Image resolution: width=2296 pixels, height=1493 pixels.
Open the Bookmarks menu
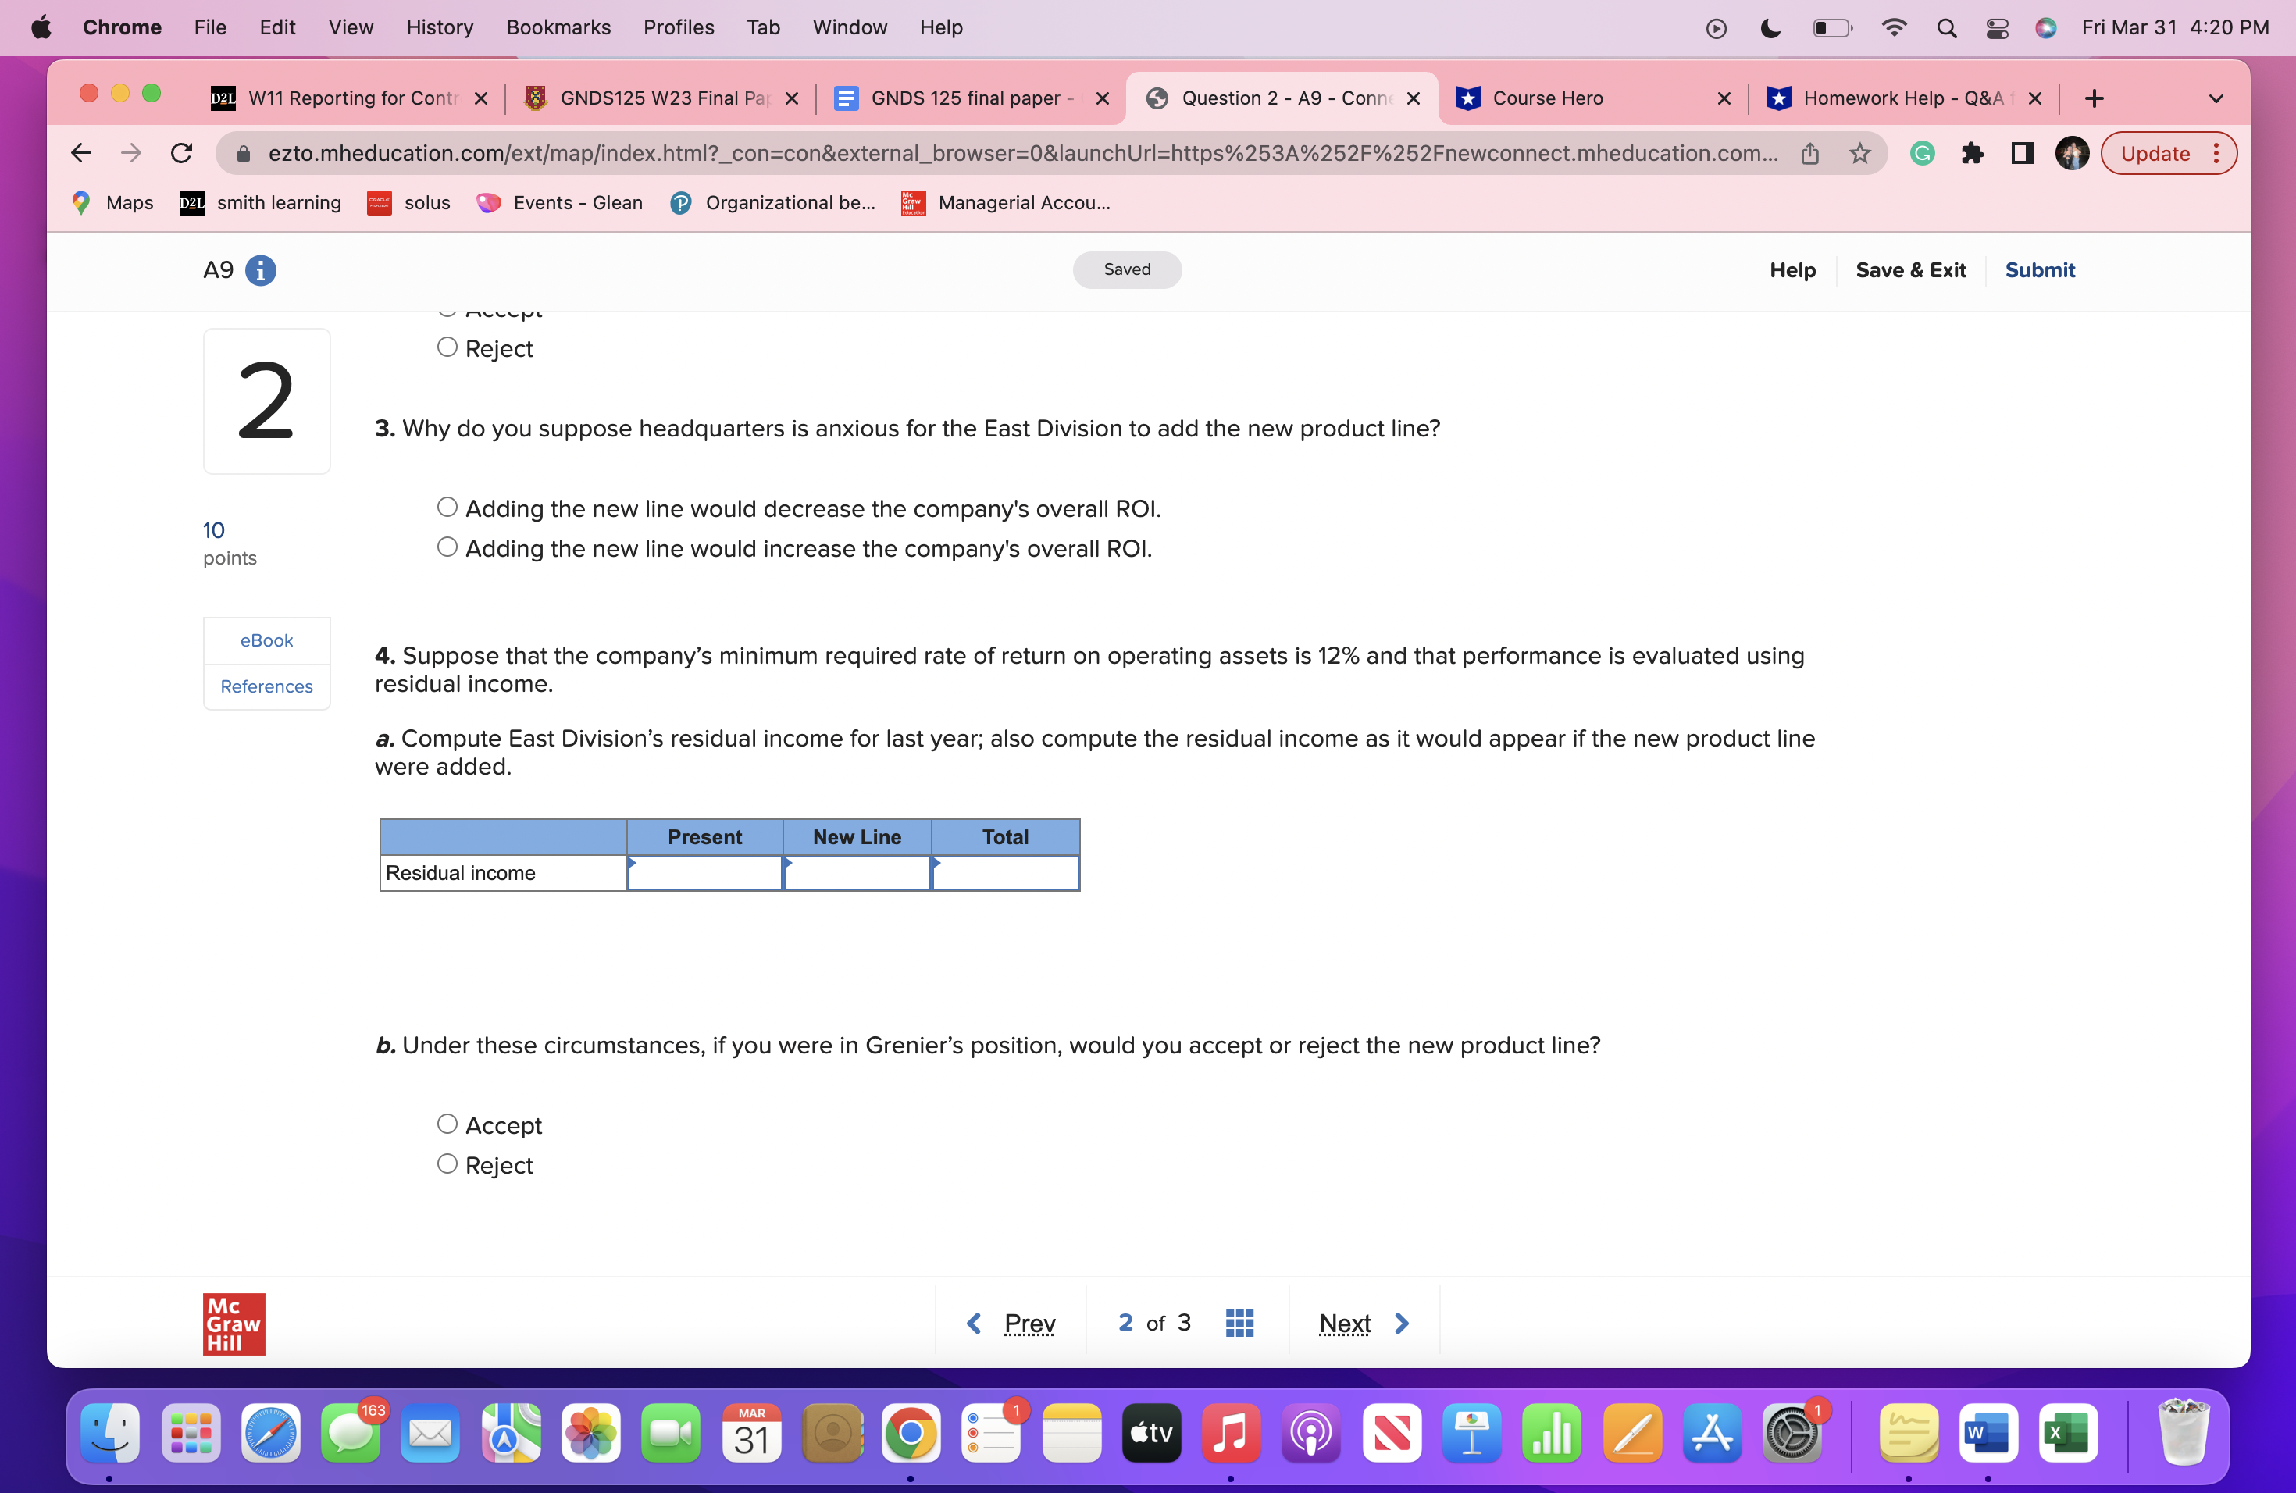coord(558,27)
